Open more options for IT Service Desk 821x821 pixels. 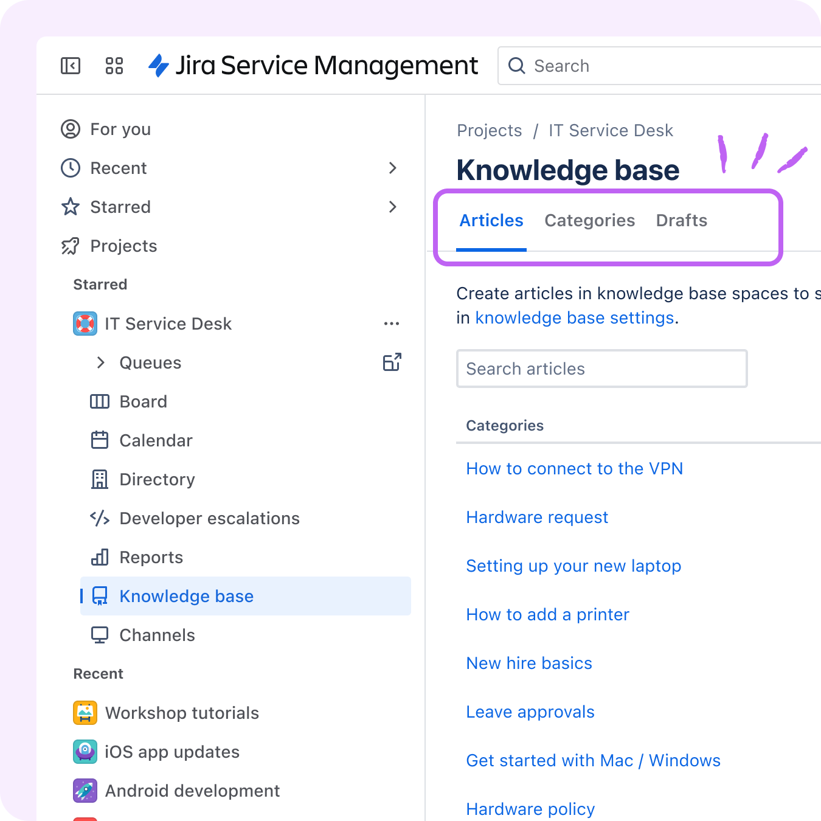(392, 323)
